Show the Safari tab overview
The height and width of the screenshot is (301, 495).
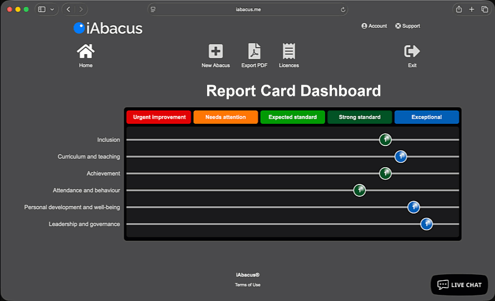coord(484,9)
